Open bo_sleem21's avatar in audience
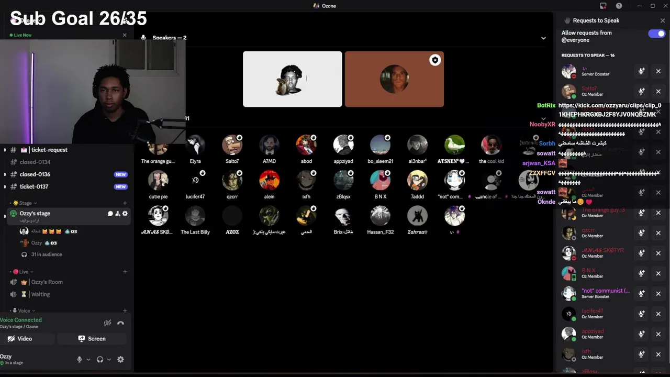Viewport: 670px width, 377px height. click(381, 145)
